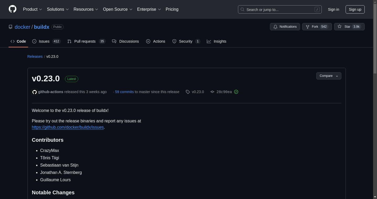Open the docker organization link
Screen dimensions: 377x199
(23, 27)
